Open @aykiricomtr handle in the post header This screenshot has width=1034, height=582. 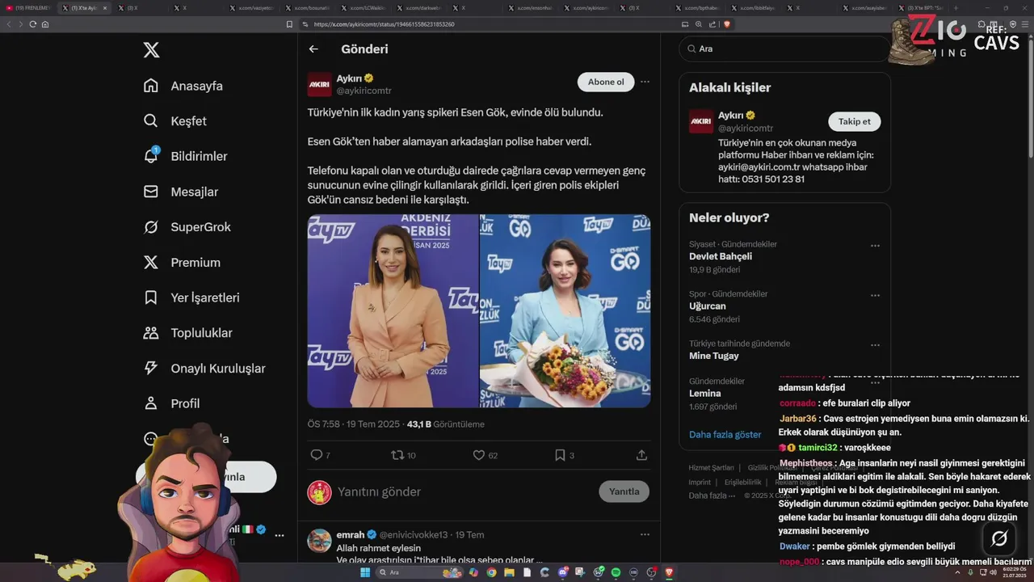(x=364, y=91)
